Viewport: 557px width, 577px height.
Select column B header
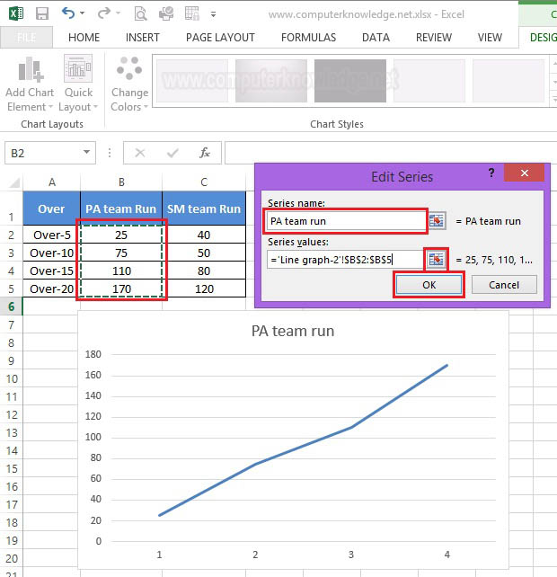tap(121, 182)
